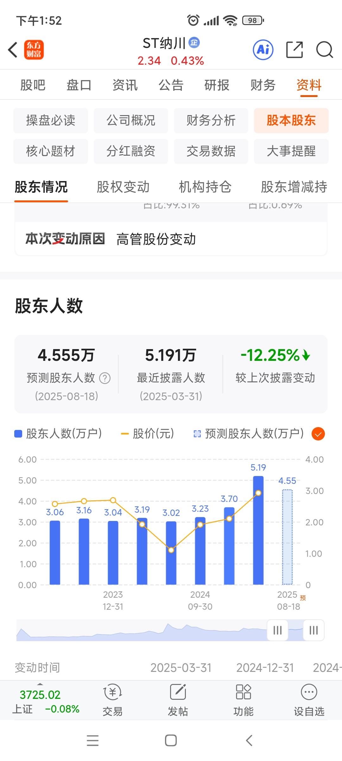Tap the 3725.02 上证 index value
Viewport: 342px width, 761px height.
(x=40, y=695)
